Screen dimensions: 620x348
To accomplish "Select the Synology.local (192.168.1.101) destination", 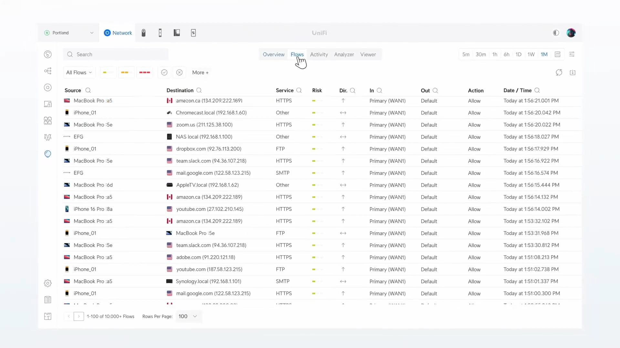I will 208,281.
